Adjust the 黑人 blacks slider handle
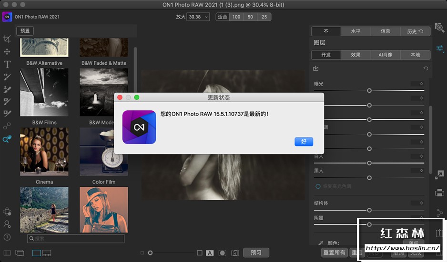Viewport: 447px width, 262px height. [369, 178]
